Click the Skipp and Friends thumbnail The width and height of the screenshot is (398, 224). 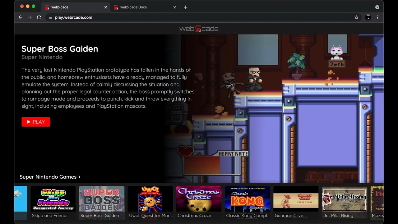53,199
